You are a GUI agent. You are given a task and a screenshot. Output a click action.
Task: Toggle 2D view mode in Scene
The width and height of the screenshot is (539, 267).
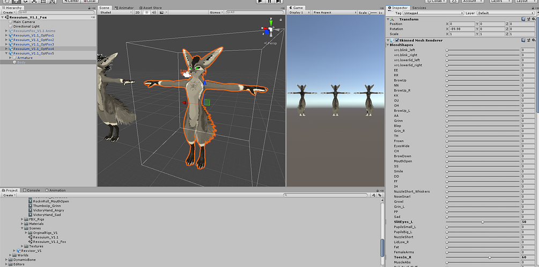[137, 12]
